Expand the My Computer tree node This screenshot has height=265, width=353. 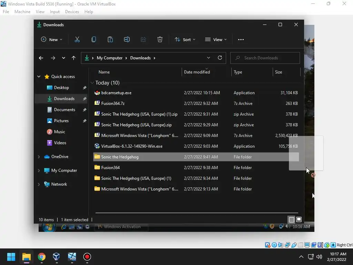pos(39,170)
